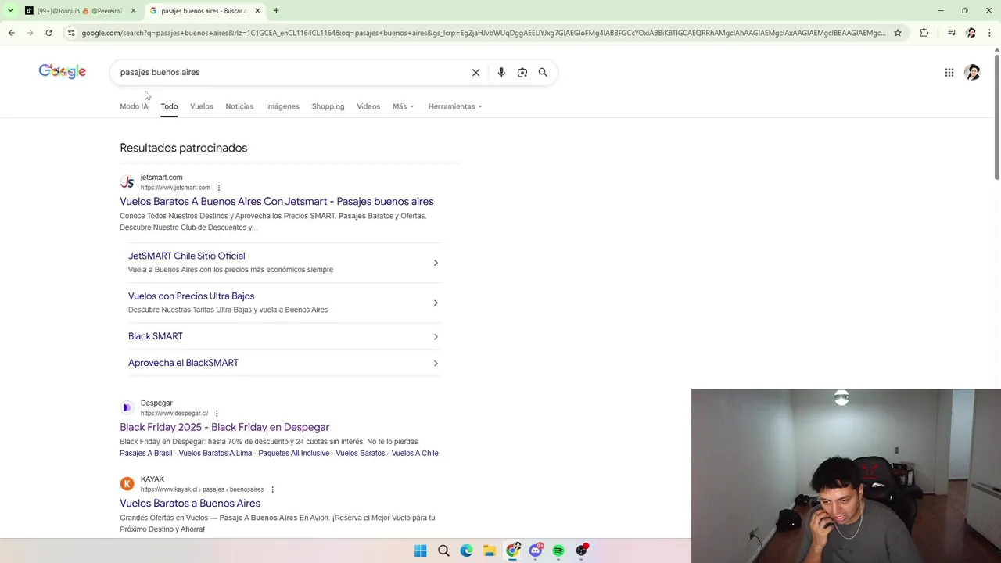
Task: Open Pasajes A Brasil sublink
Action: 145,453
